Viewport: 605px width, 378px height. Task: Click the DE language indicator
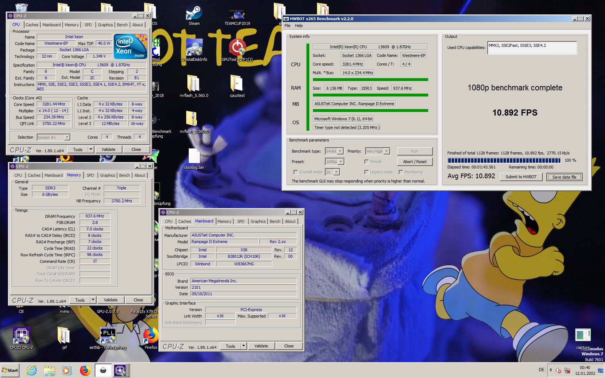[542, 370]
